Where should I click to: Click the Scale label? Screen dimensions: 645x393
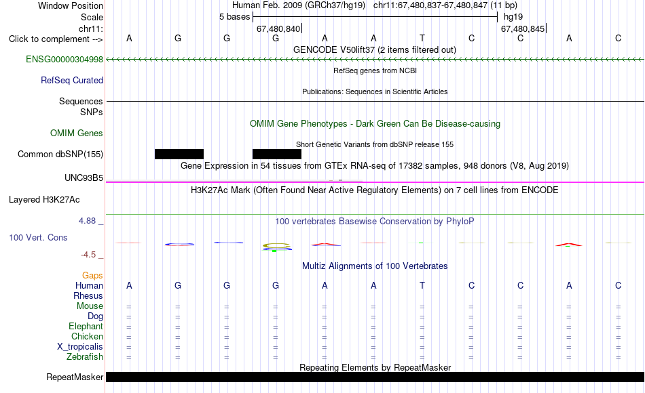pyautogui.click(x=92, y=17)
